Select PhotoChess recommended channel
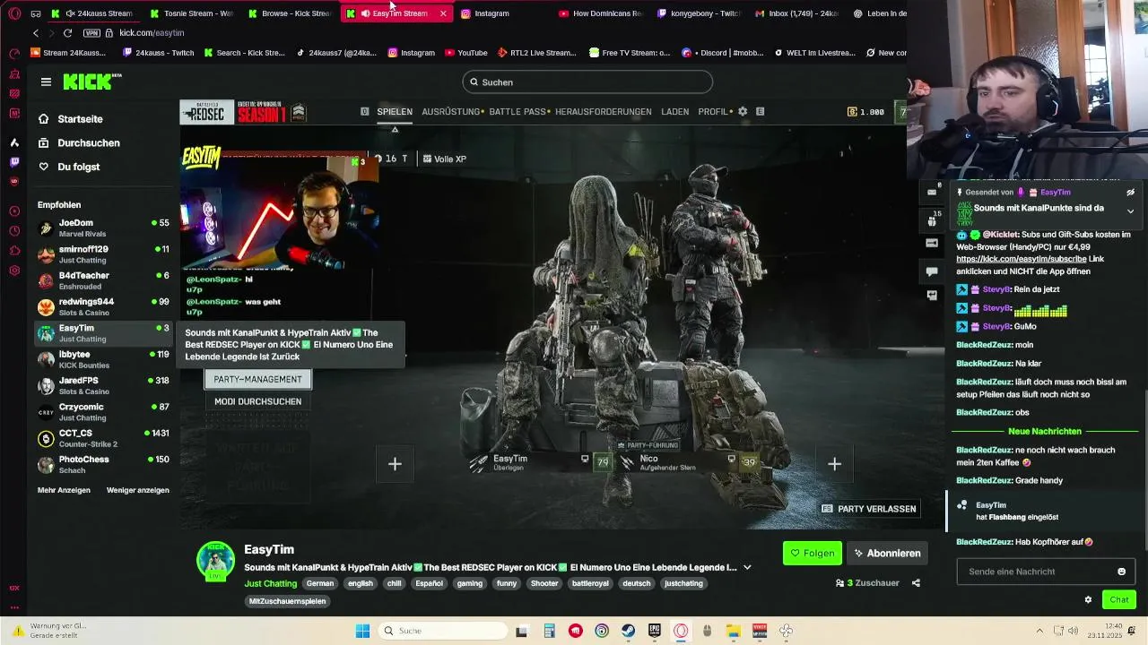 [103, 464]
